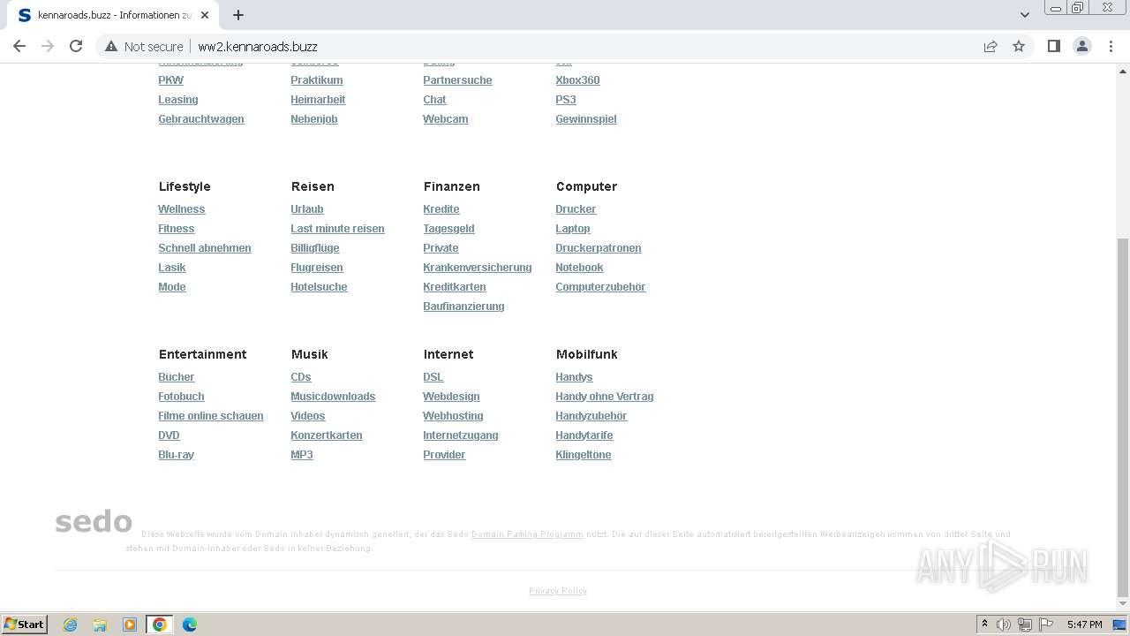Visit the Handy ohne Vertrag link
This screenshot has width=1130, height=636.
pyautogui.click(x=605, y=397)
